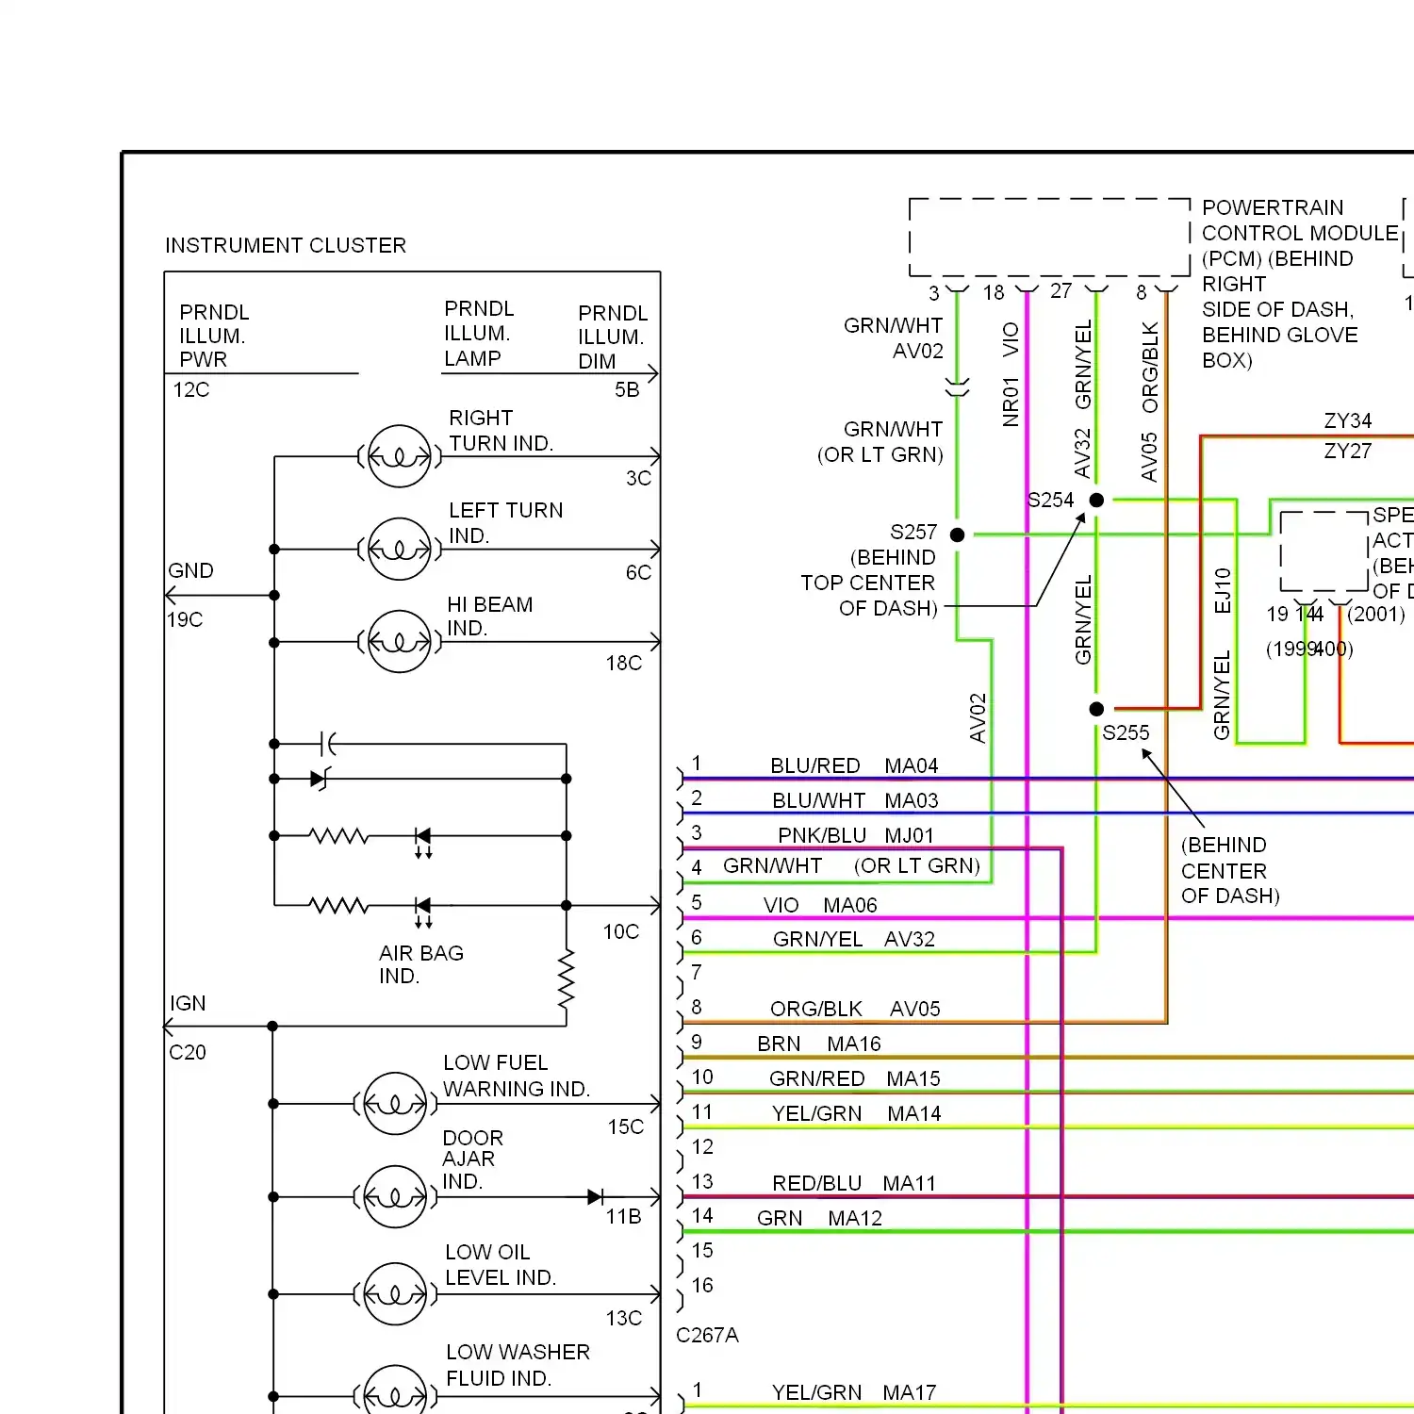
Task: Select the S255 splice label
Action: tap(1126, 733)
